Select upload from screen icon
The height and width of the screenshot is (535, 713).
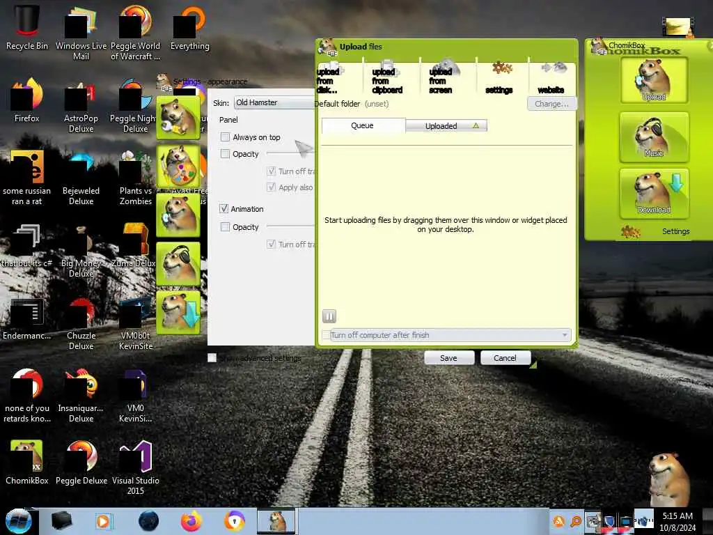click(x=444, y=78)
